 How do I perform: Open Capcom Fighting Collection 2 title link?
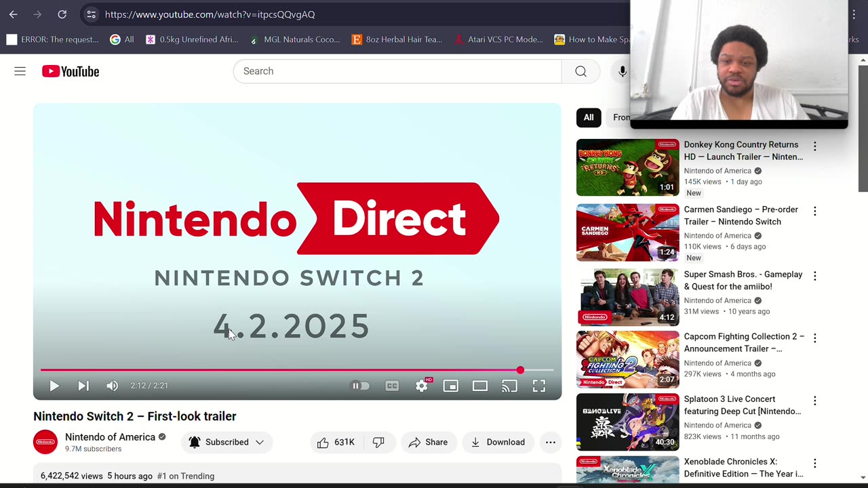point(744,342)
